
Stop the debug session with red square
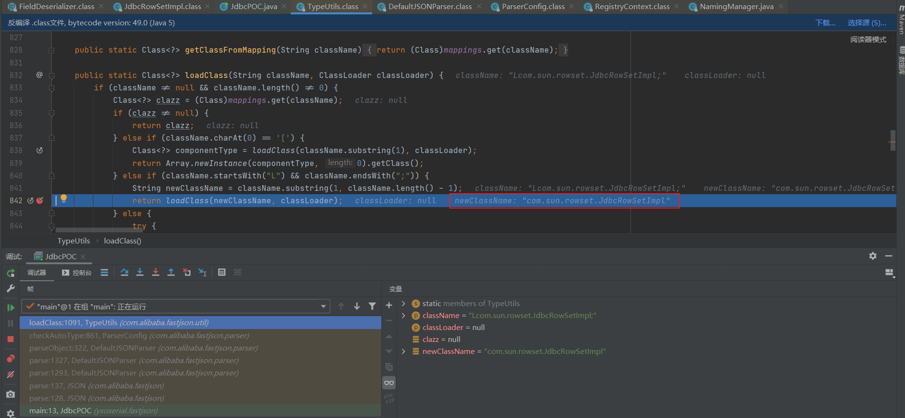[11, 339]
